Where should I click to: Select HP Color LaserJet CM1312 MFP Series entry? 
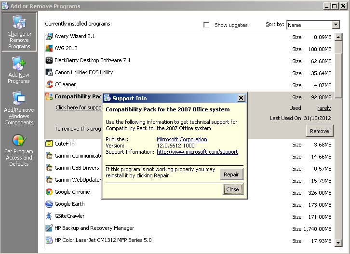tap(103, 240)
